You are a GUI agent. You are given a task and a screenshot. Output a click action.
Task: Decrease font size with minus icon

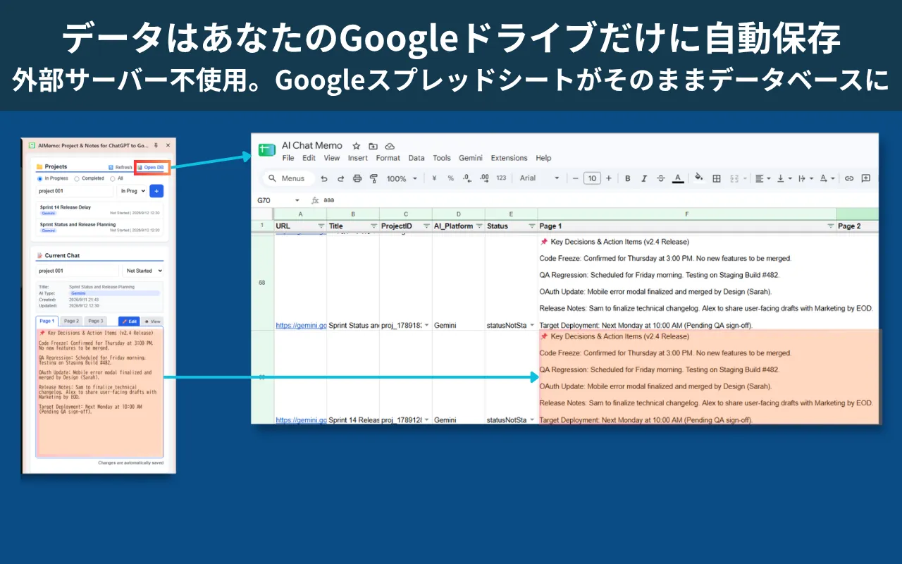coord(575,178)
